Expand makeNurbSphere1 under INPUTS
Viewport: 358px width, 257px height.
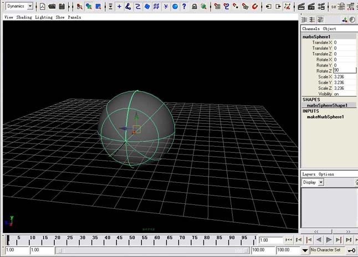coord(325,117)
